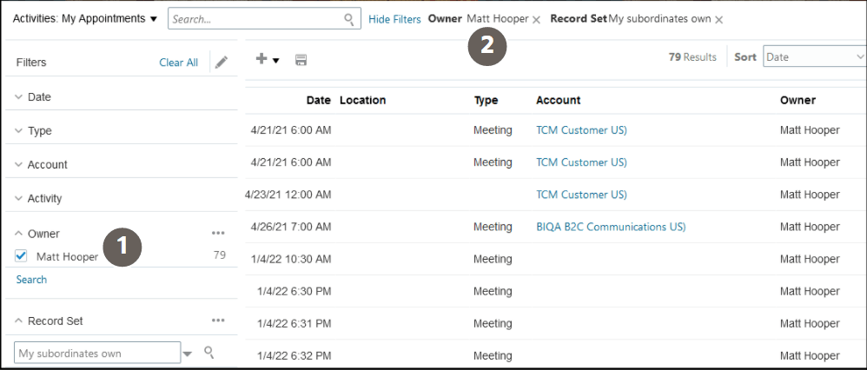Click into the top Search field
The image size is (867, 370).
pos(256,19)
